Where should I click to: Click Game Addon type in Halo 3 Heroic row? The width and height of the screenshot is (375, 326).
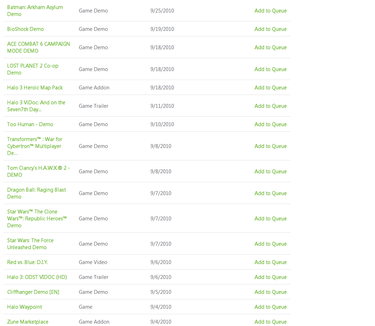pyautogui.click(x=94, y=88)
